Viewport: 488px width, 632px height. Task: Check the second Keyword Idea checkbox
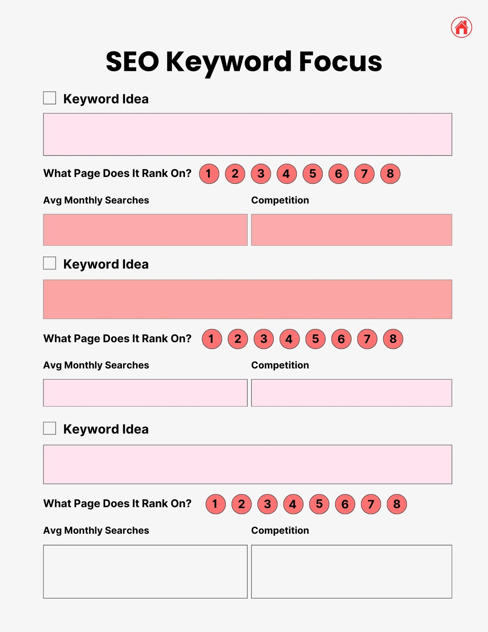tap(50, 263)
